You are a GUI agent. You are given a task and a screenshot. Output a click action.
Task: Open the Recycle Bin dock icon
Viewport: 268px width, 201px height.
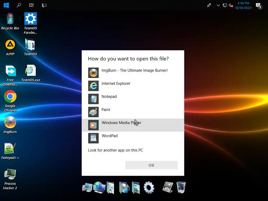181,187
